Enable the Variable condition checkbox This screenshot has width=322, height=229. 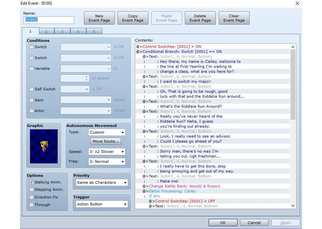(32, 69)
